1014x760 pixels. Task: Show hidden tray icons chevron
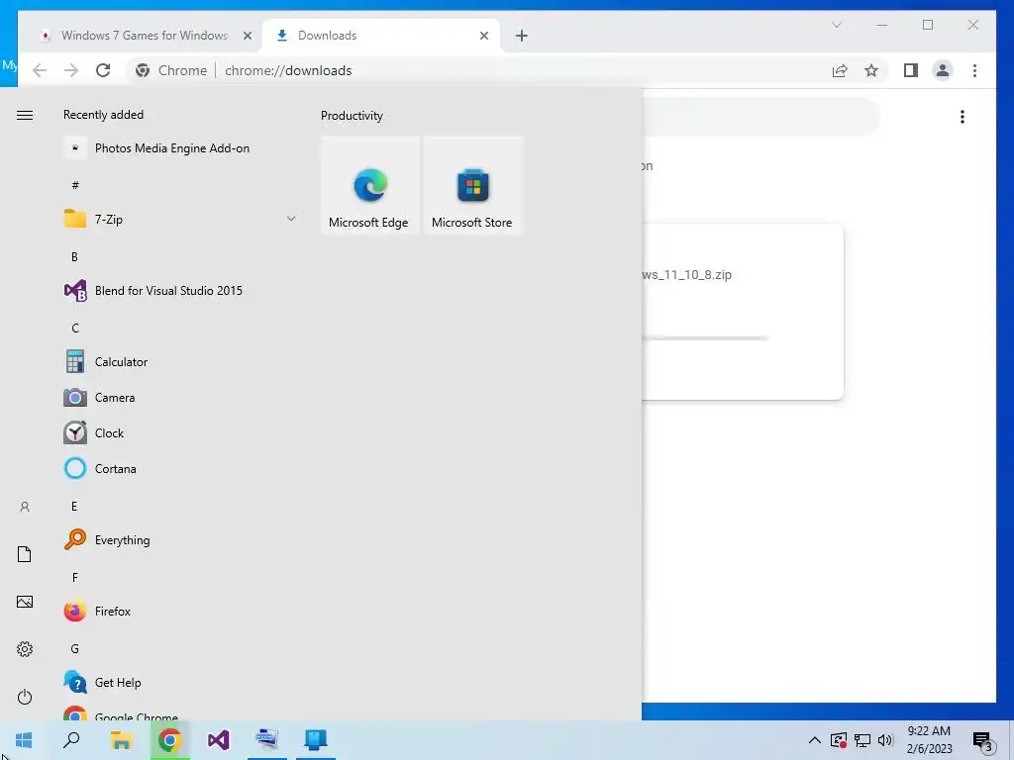coord(815,740)
